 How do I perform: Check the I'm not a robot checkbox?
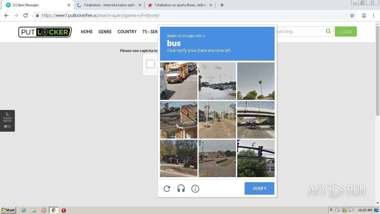click(x=151, y=64)
